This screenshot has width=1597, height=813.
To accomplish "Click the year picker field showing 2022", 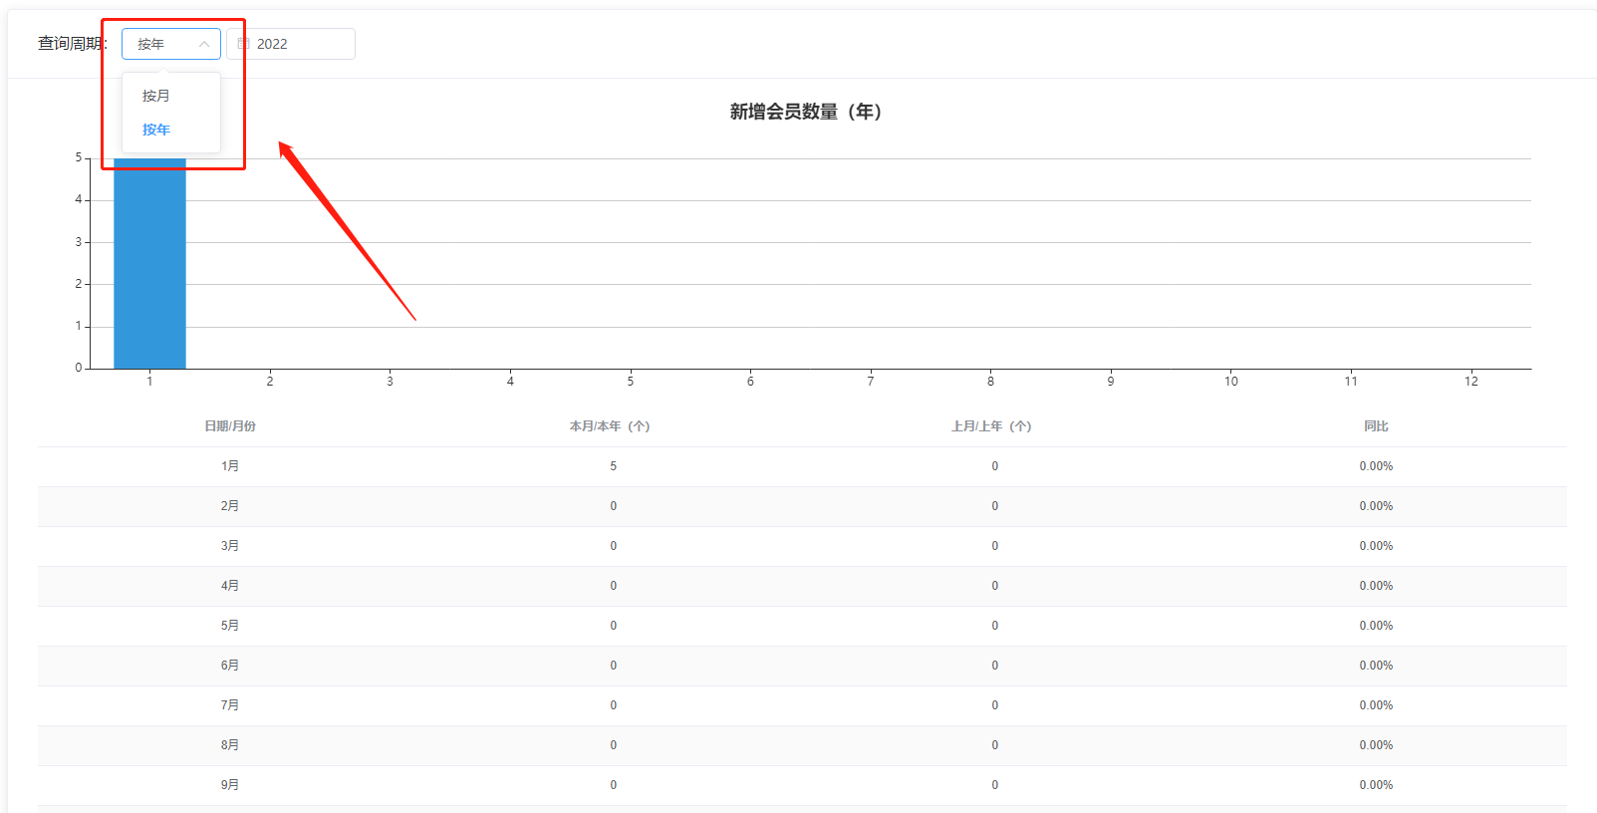I will pos(291,44).
